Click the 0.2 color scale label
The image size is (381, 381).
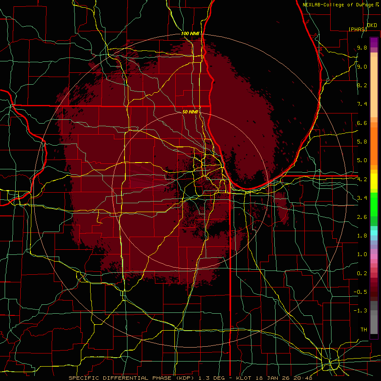tap(362, 273)
